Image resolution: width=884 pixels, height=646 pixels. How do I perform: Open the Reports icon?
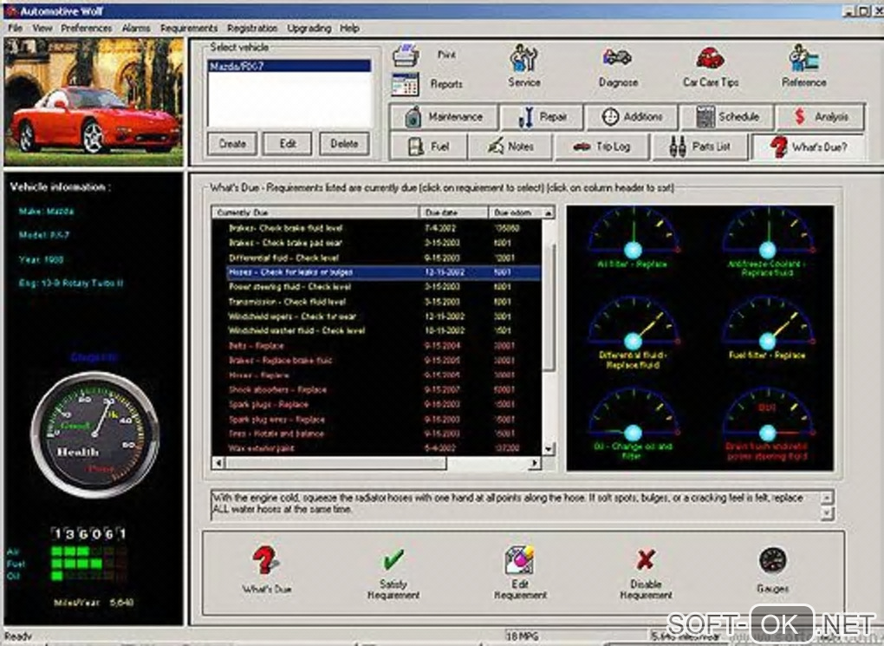pos(406,84)
